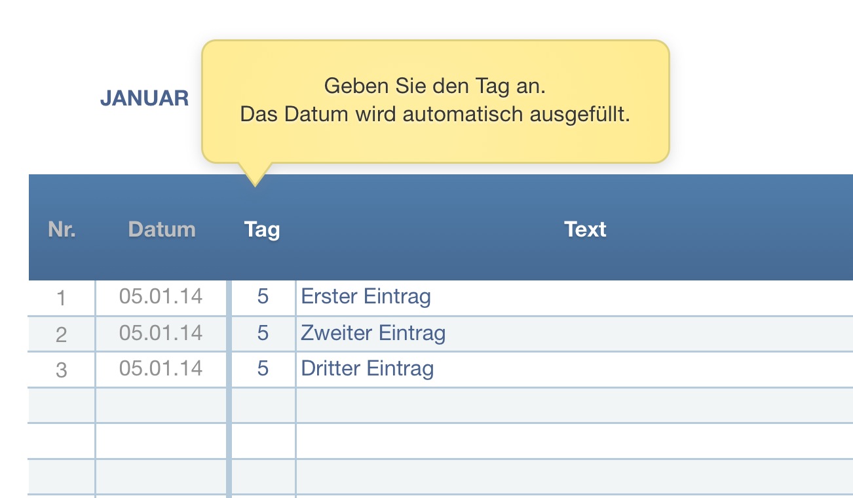
Task: Select the row number 1 cell
Action: (62, 298)
